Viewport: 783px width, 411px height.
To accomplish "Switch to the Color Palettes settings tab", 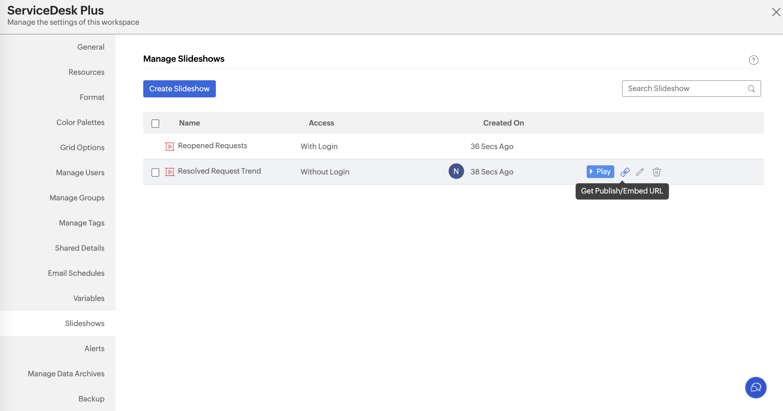I will [x=81, y=122].
